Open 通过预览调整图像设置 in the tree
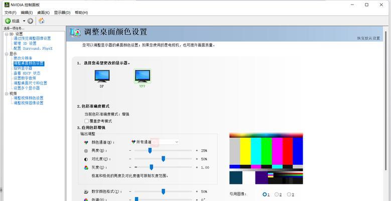391x201 pixels. [32, 39]
